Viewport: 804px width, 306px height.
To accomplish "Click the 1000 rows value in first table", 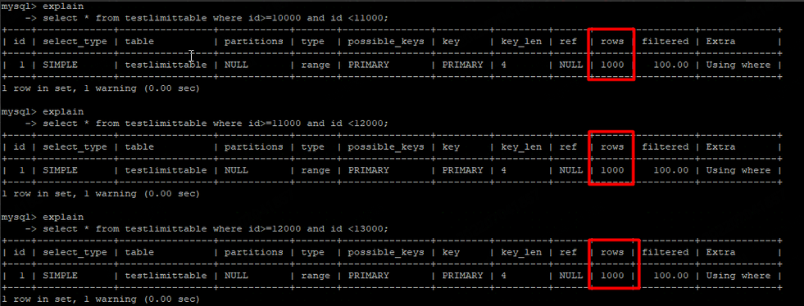I will (x=612, y=65).
